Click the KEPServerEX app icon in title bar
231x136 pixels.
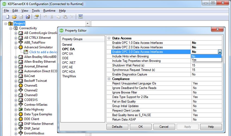[x=4, y=4]
